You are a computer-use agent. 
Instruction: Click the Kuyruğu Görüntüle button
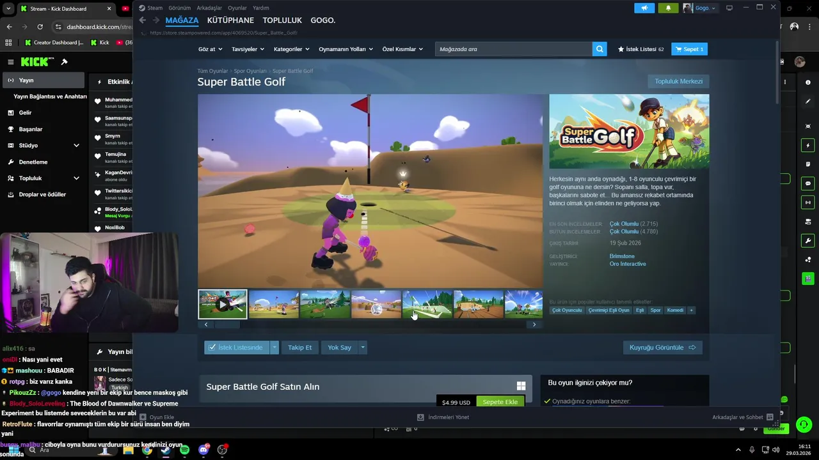point(662,348)
